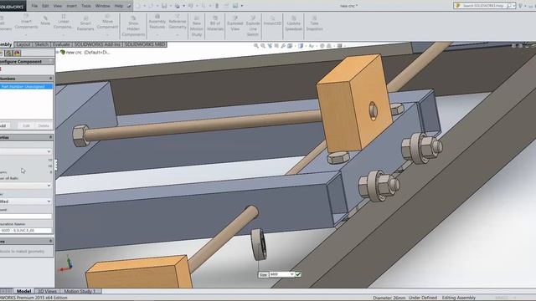Click the Print icon in quick toolbar
This screenshot has width=536, height=301.
point(177,6)
